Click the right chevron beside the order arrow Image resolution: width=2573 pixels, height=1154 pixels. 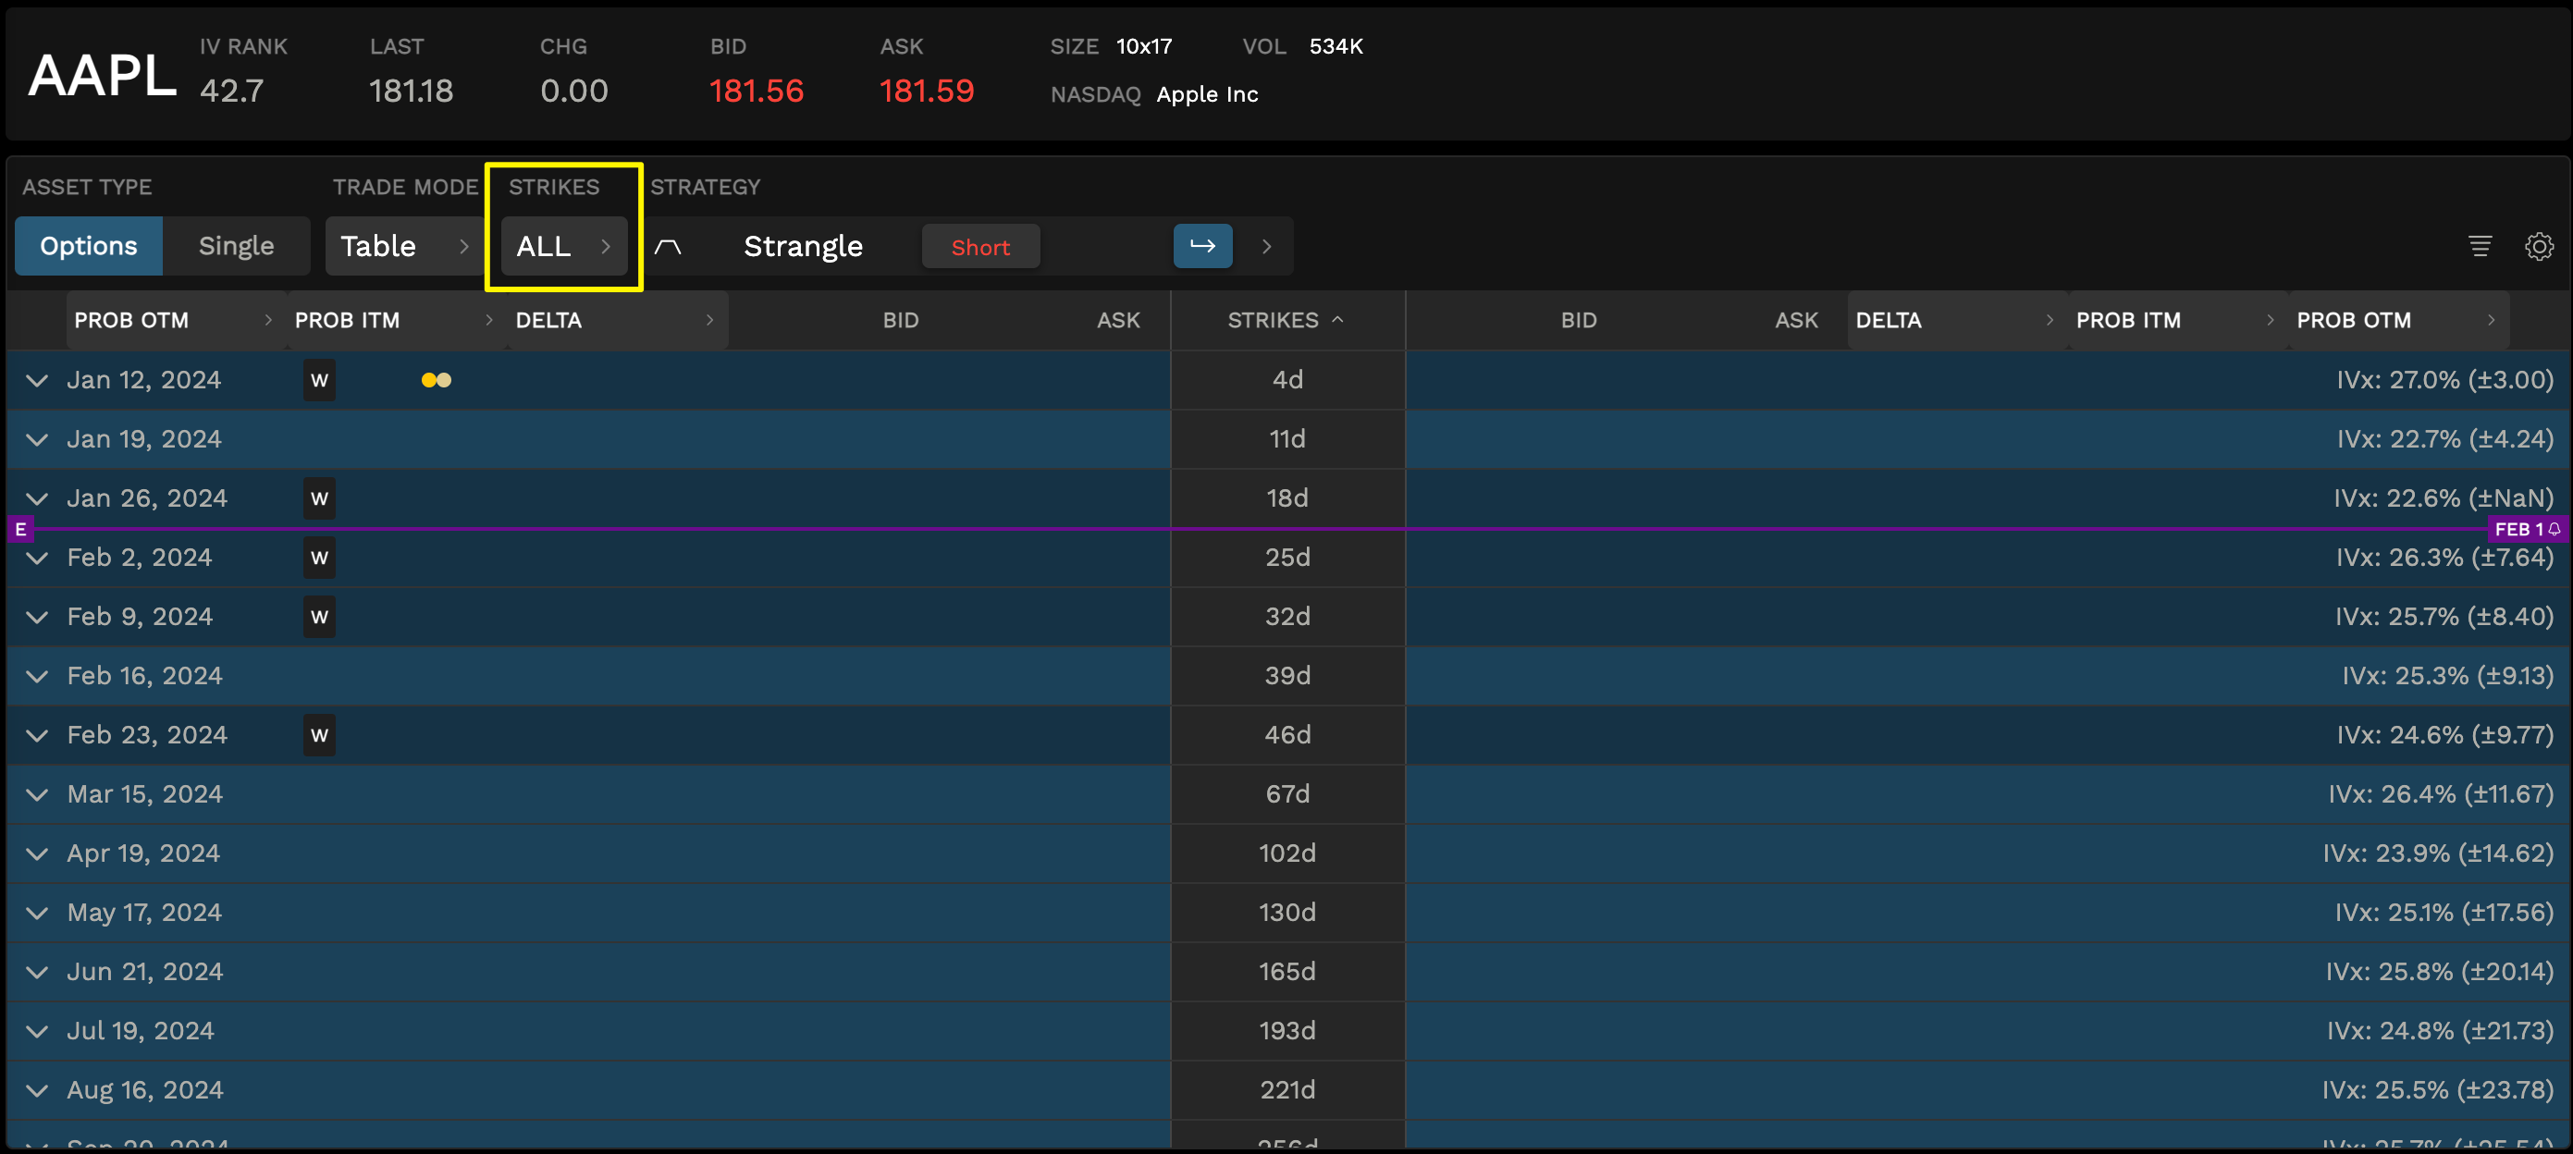[1265, 246]
